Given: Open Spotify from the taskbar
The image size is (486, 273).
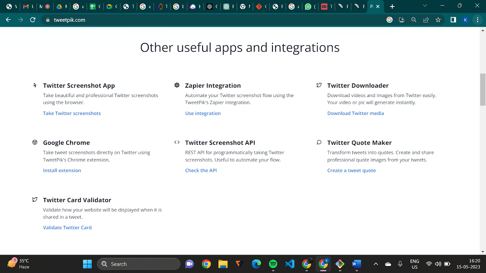Looking at the screenshot, I should pos(273,264).
